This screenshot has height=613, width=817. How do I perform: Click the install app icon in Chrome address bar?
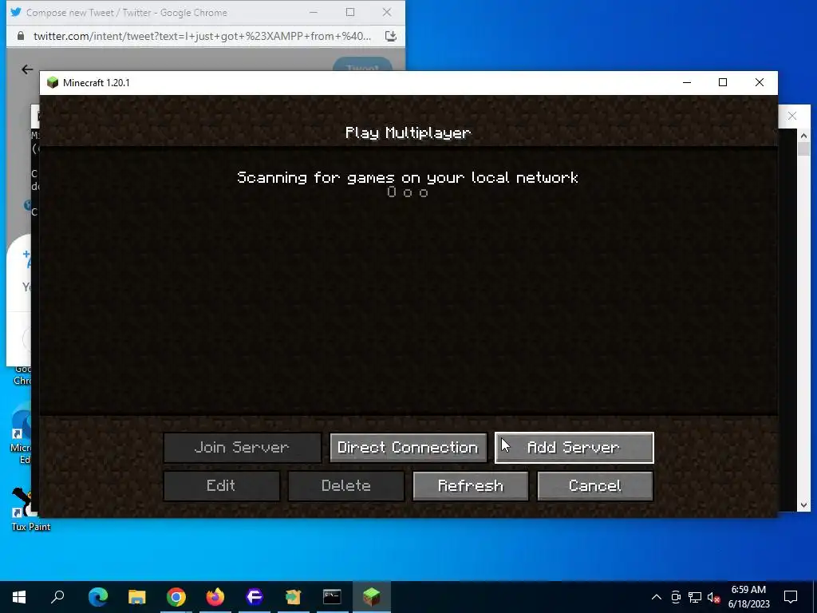point(390,36)
